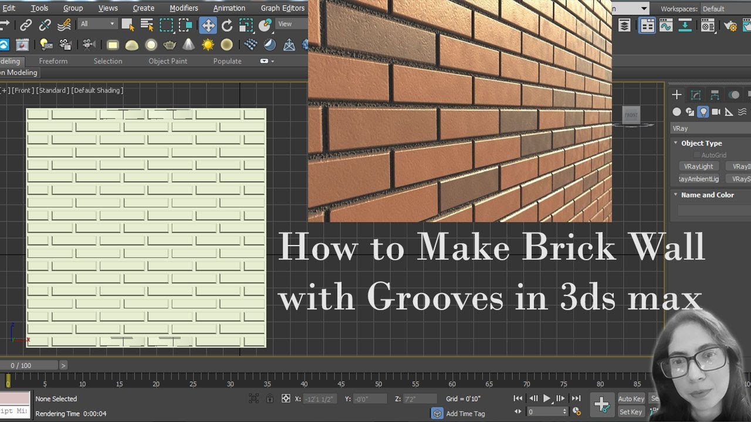
Task: Open the Modifiers menu
Action: pyautogui.click(x=184, y=8)
